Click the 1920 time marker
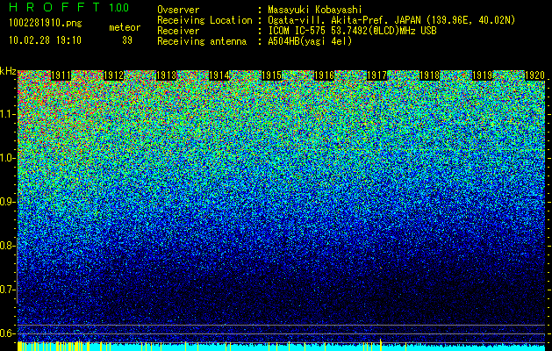This screenshot has width=552, height=351. coord(535,75)
